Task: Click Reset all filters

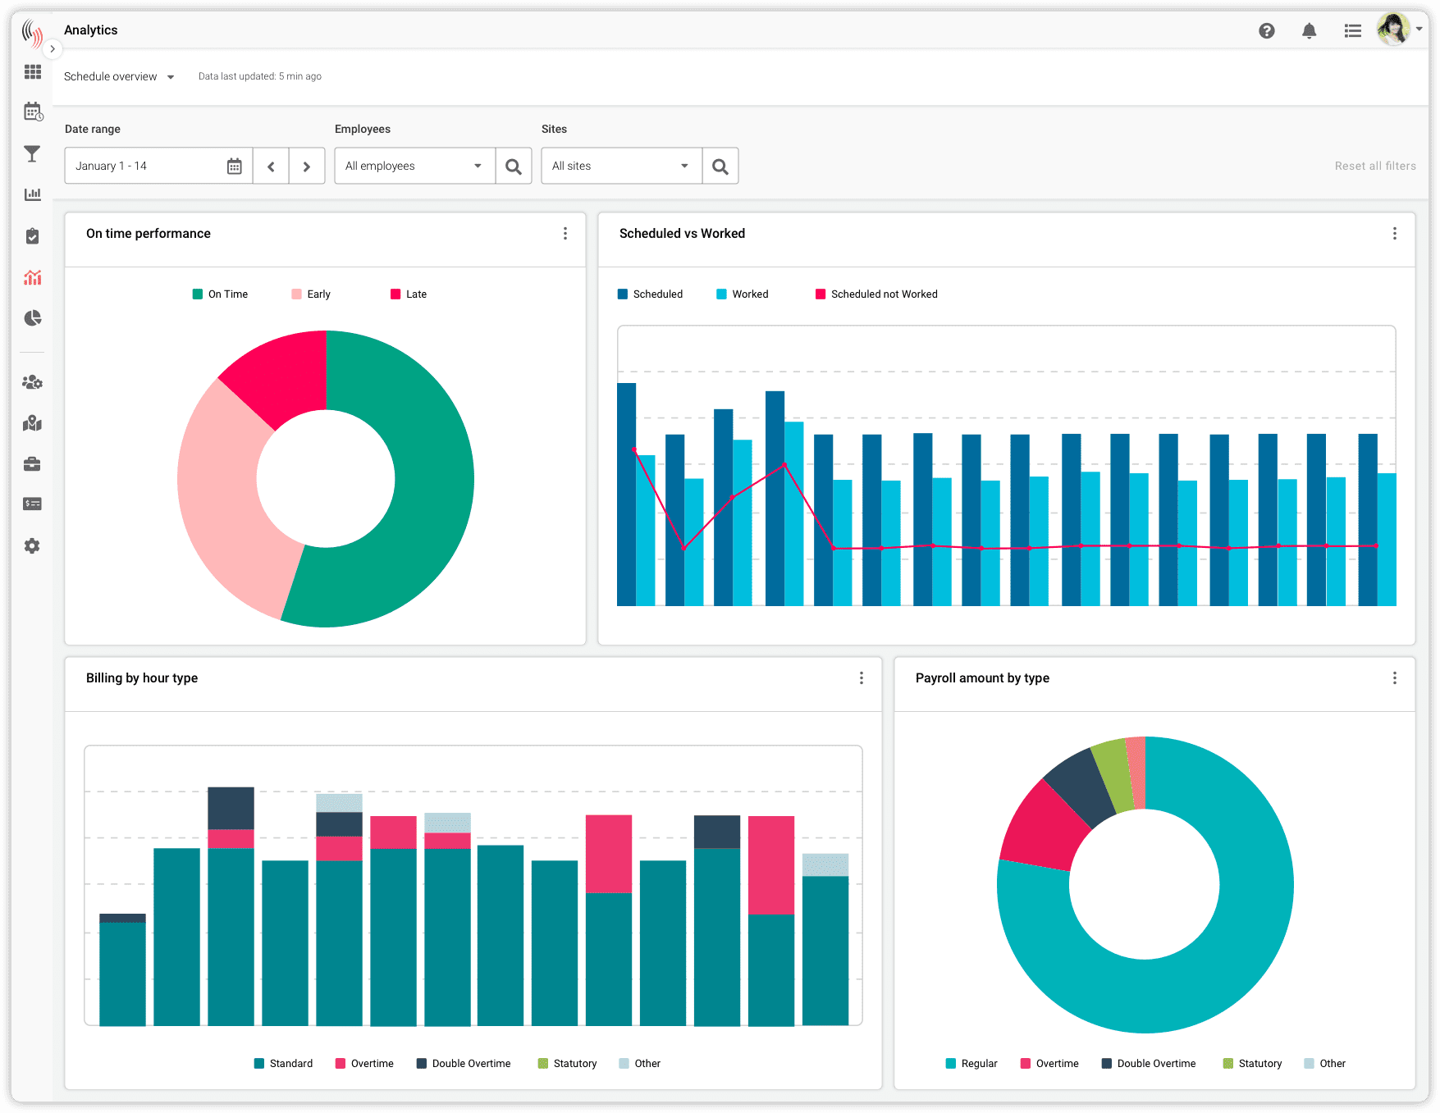Action: tap(1374, 165)
